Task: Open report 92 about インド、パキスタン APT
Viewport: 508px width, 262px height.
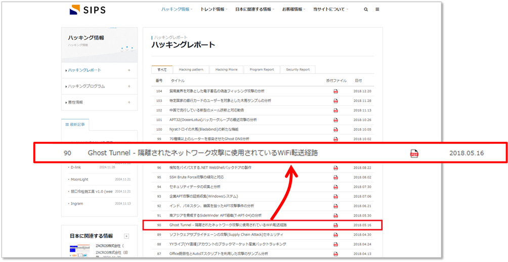Action: [x=211, y=206]
